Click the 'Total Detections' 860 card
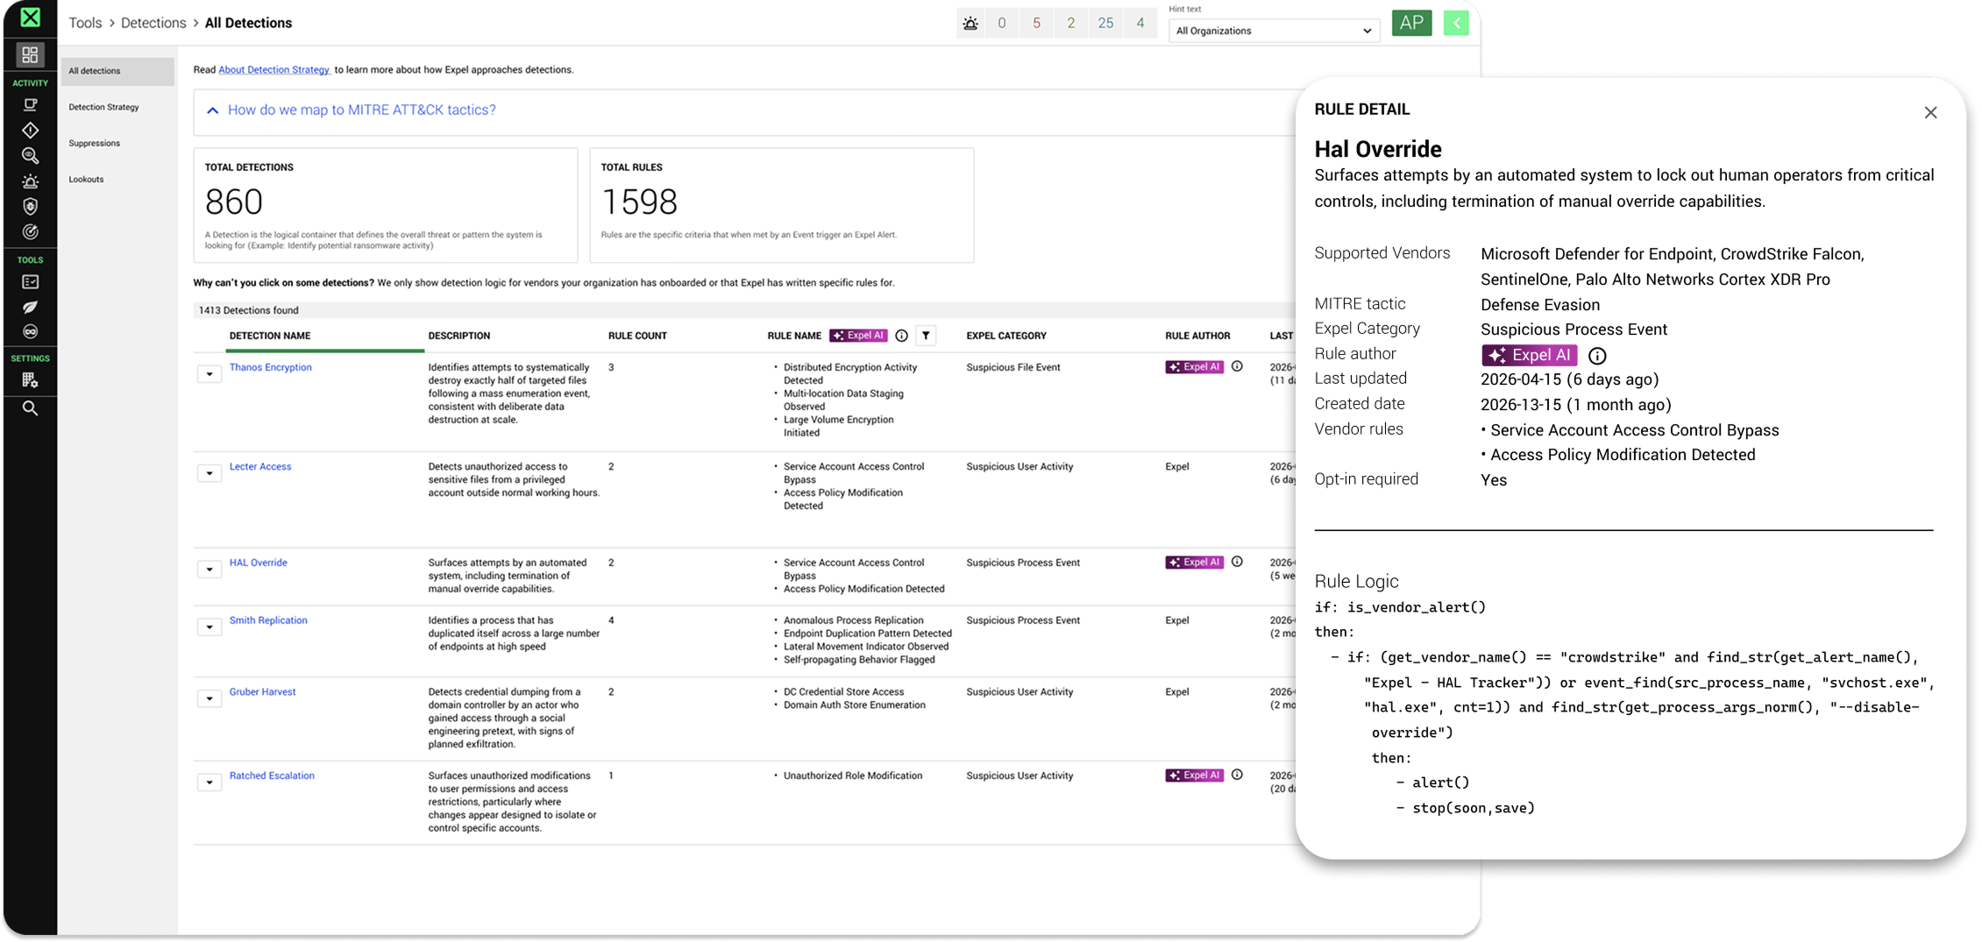Screen dimensions: 1982x942 click(386, 205)
